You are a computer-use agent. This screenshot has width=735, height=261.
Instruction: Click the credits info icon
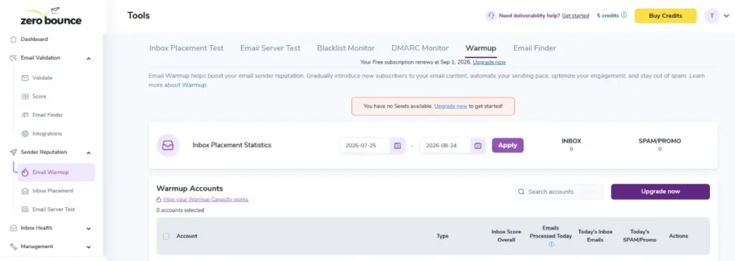624,15
